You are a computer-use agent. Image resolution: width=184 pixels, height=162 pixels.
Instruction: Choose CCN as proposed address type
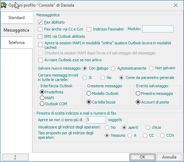click(162, 136)
